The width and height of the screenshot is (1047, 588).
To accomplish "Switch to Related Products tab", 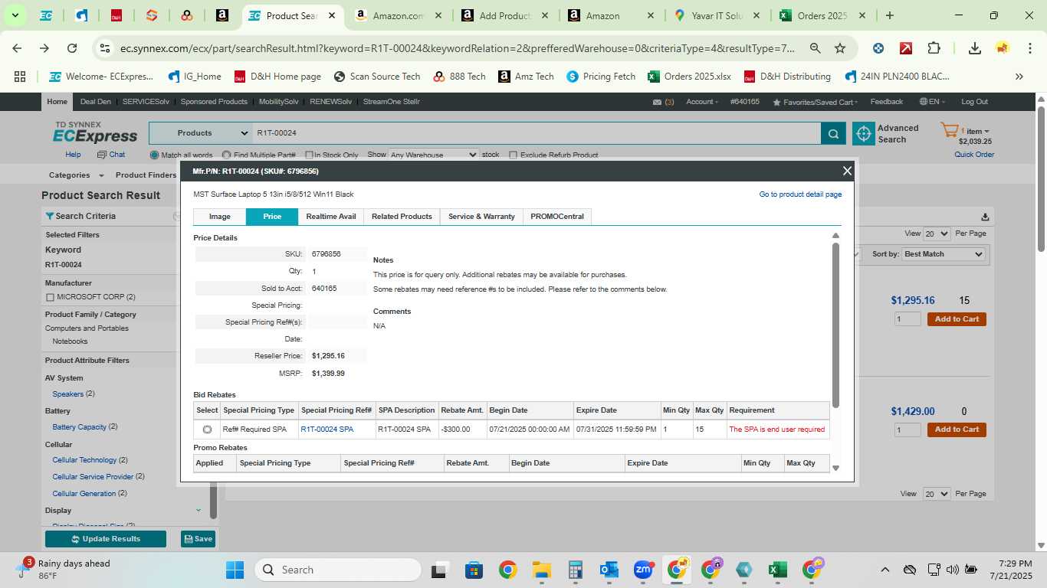I will coord(402,217).
